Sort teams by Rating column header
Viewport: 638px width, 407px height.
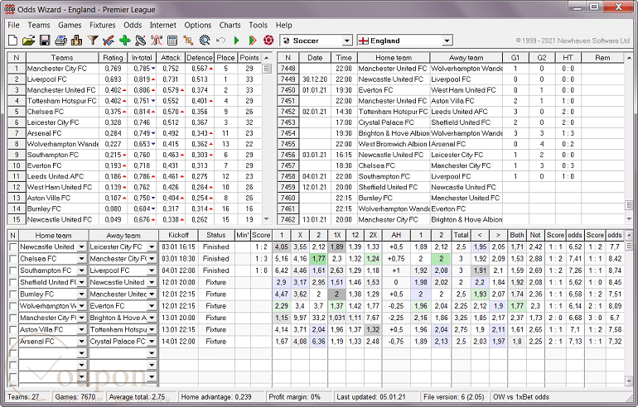tap(113, 58)
